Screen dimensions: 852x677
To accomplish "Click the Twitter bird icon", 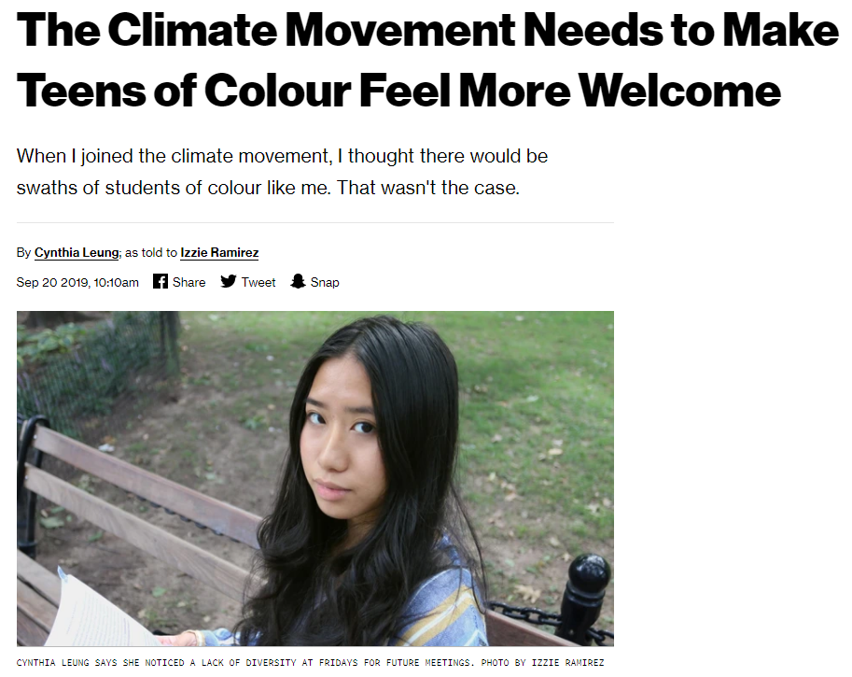I will tap(229, 281).
